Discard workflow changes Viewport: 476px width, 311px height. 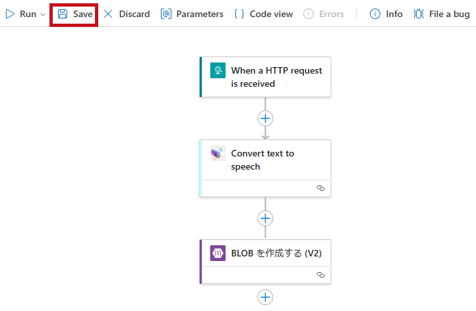127,14
